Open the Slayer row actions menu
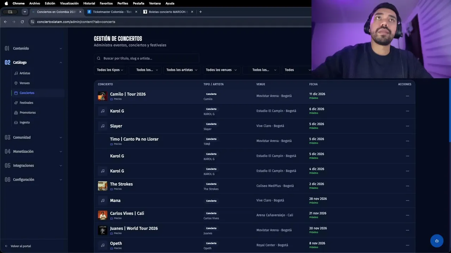Screen dimensions: 451x253 (407, 126)
